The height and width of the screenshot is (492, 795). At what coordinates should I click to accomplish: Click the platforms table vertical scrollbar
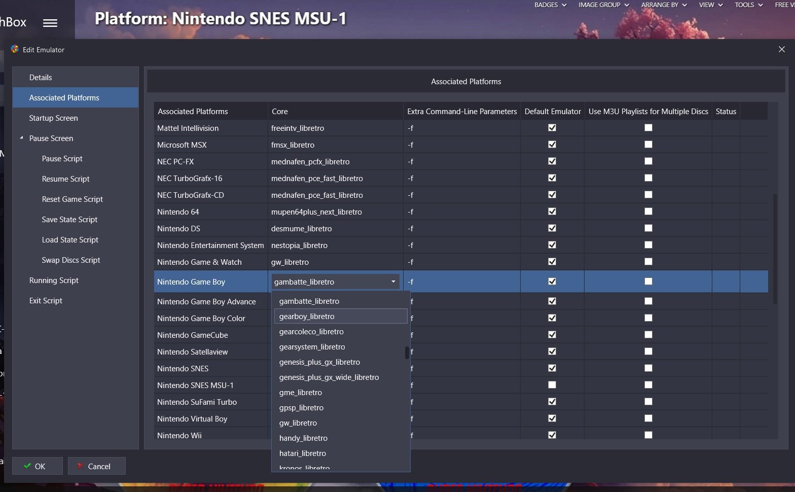pyautogui.click(x=775, y=249)
